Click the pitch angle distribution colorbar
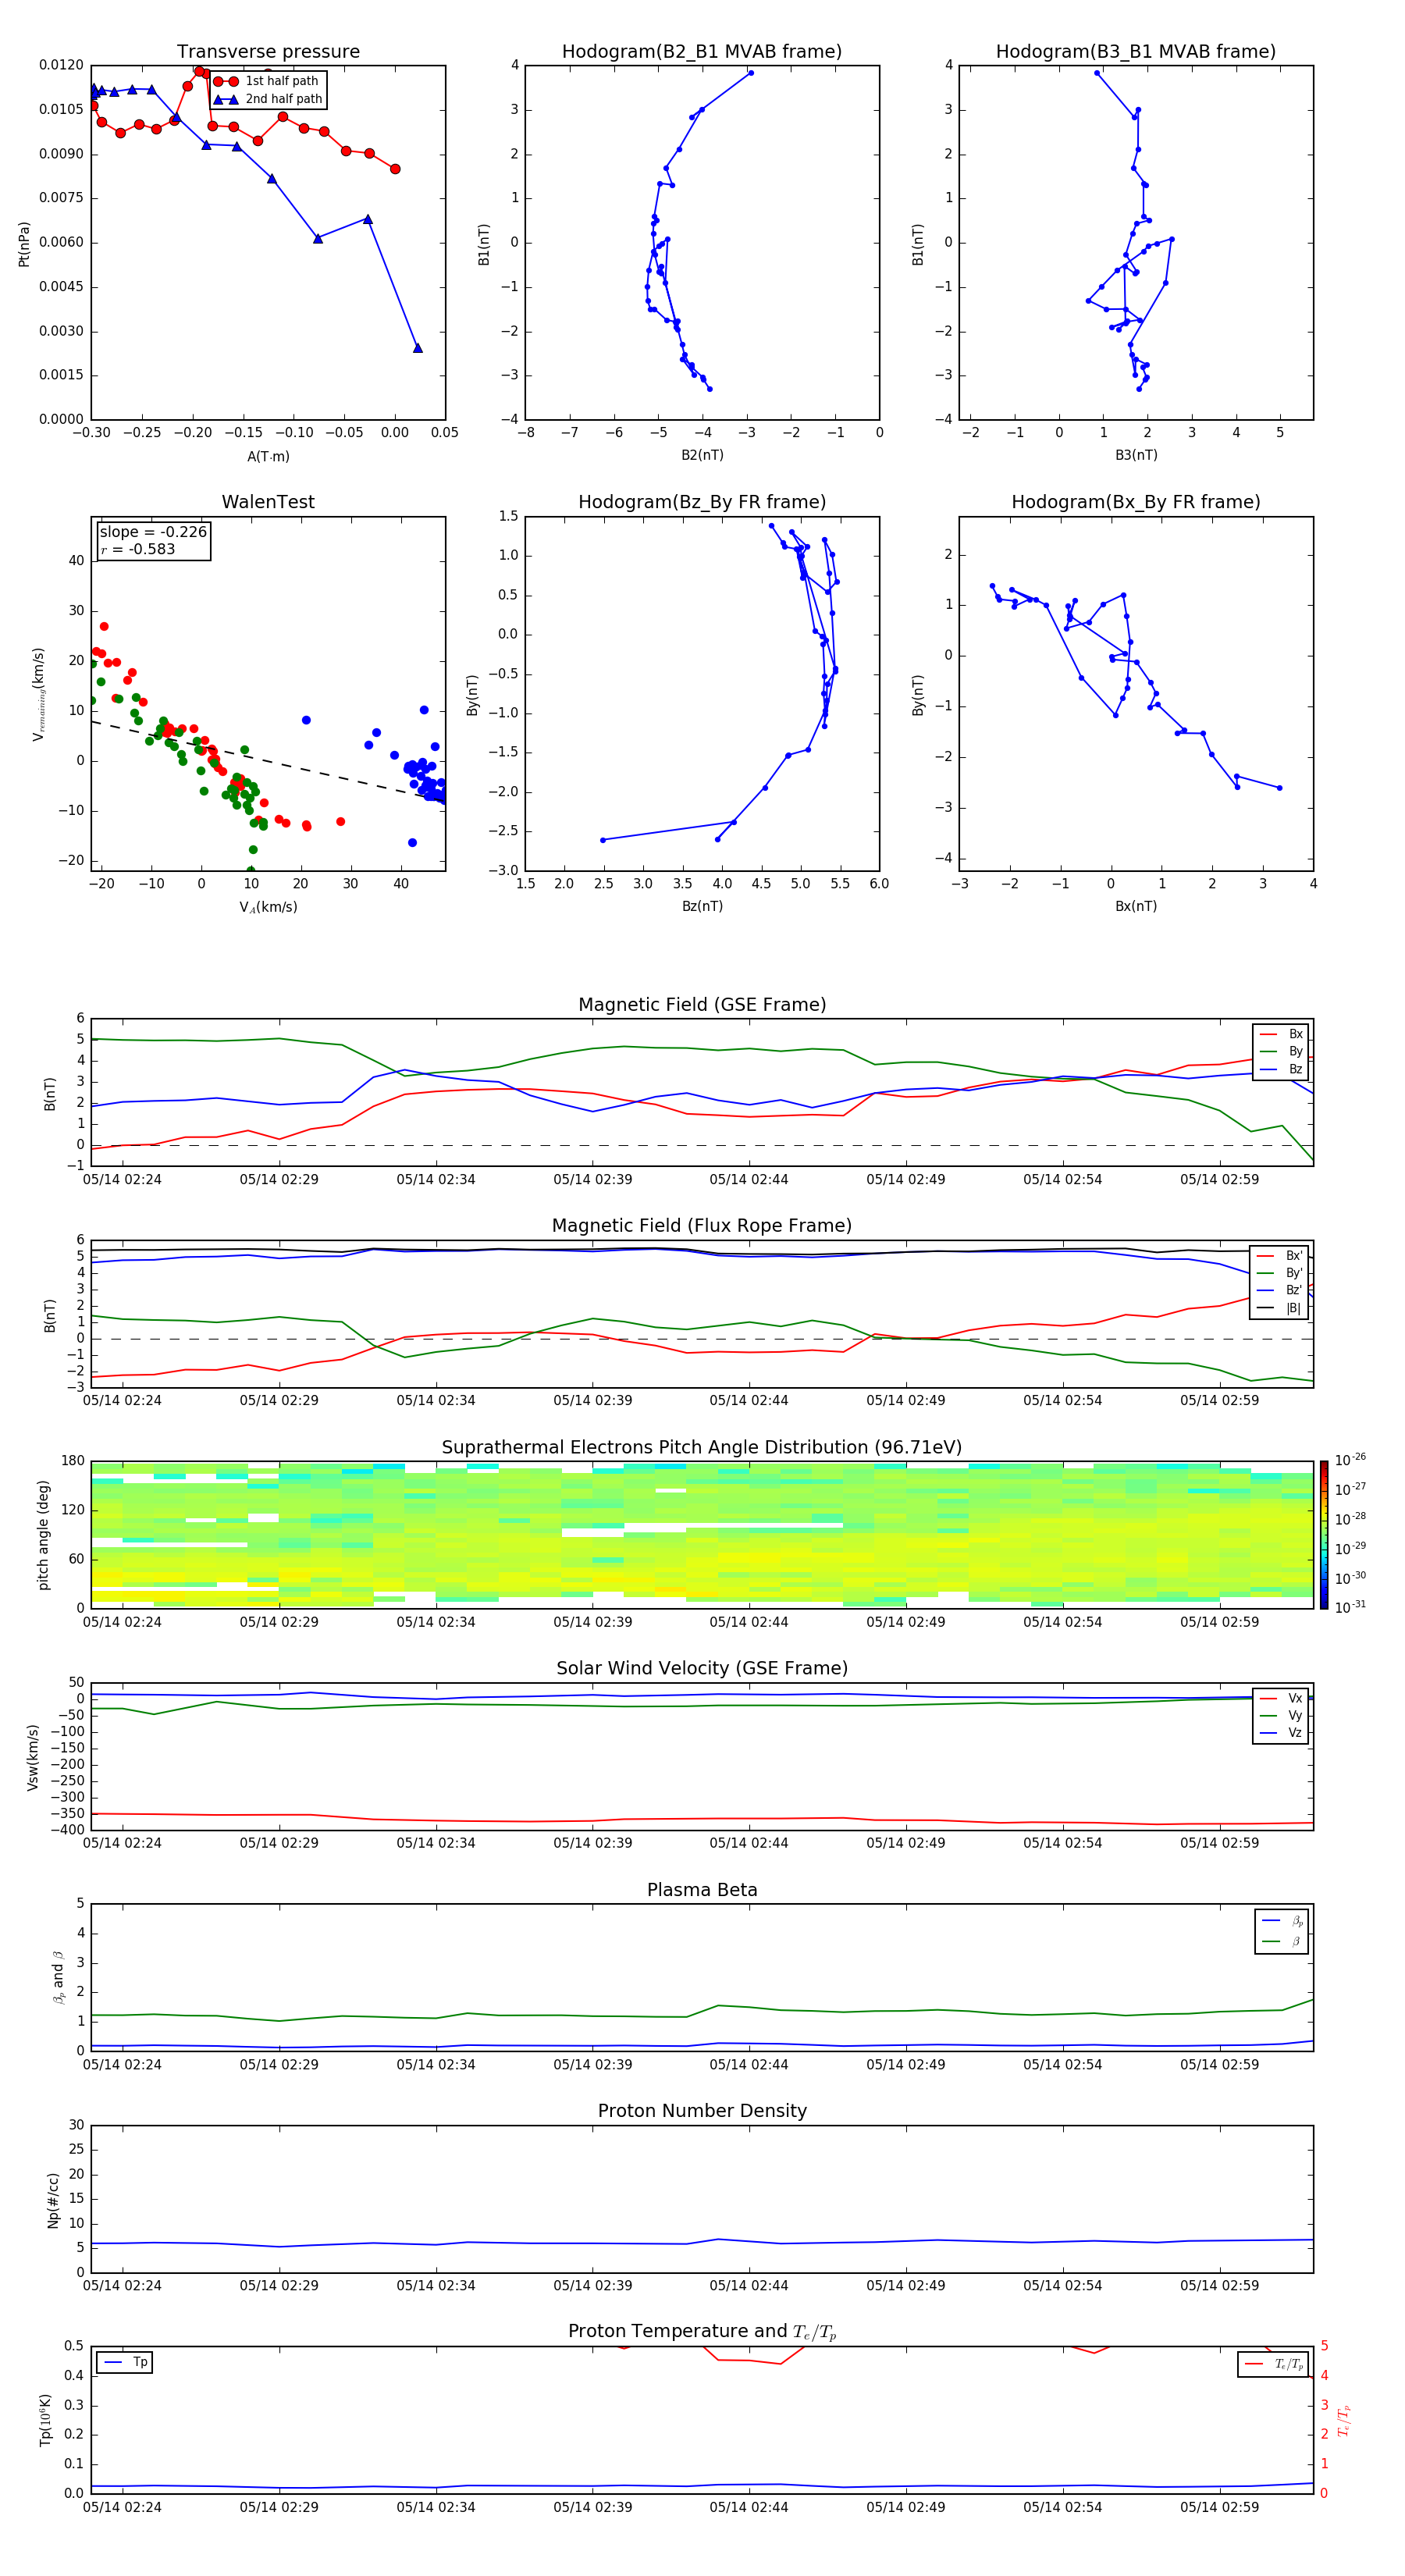The width and height of the screenshot is (1405, 2576). [1324, 1534]
